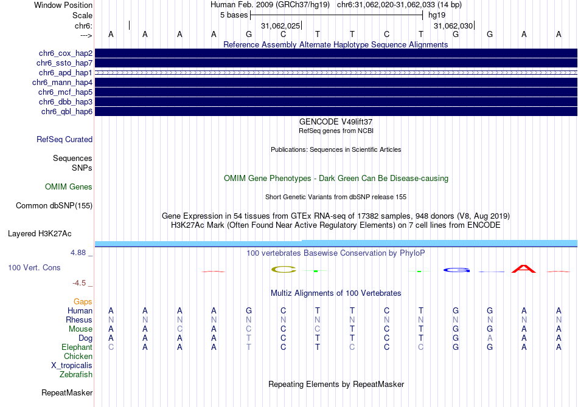Click the OMIM Genes track label
Image resolution: width=578 pixels, height=407 pixels.
(x=69, y=187)
